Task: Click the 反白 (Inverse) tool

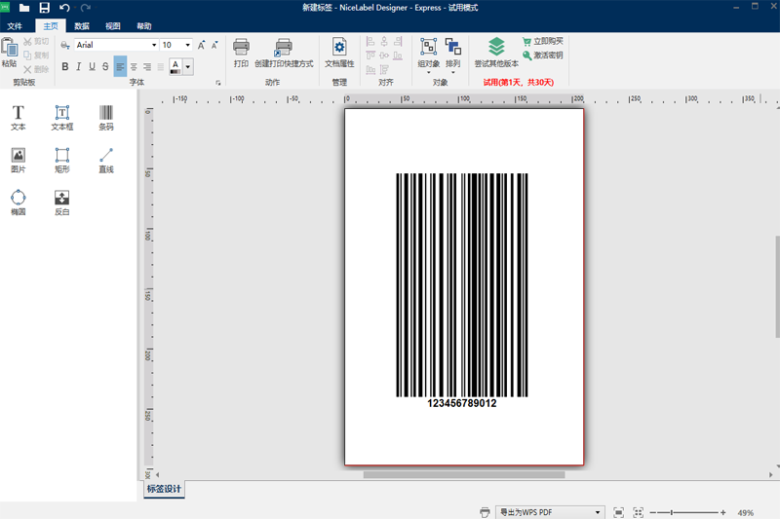Action: tap(61, 202)
